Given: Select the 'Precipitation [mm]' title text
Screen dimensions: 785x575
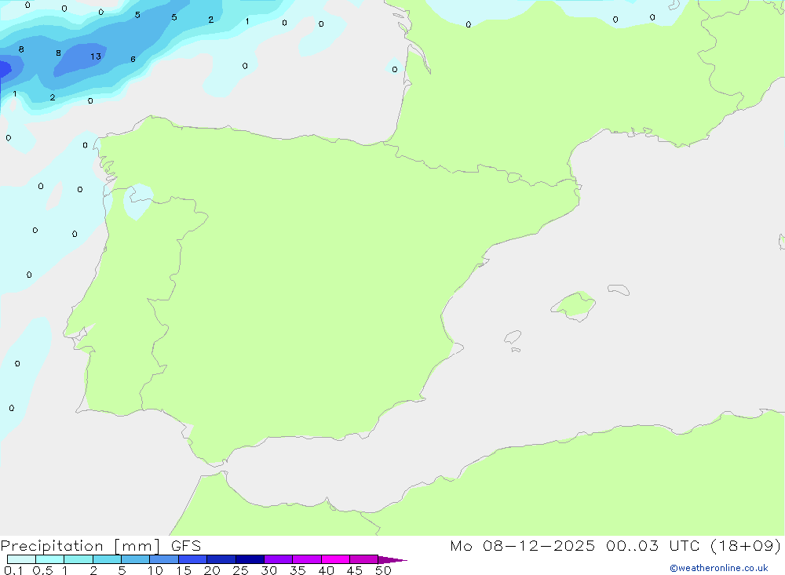Looking at the screenshot, I should tap(80, 546).
